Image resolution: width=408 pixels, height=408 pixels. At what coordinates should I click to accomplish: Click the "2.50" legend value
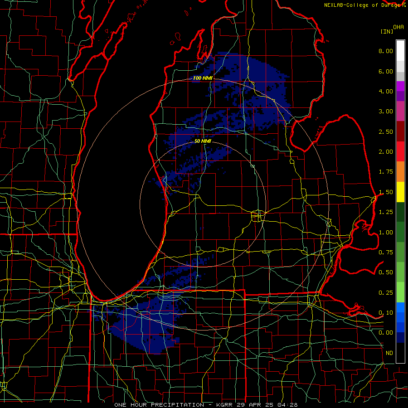(x=386, y=131)
